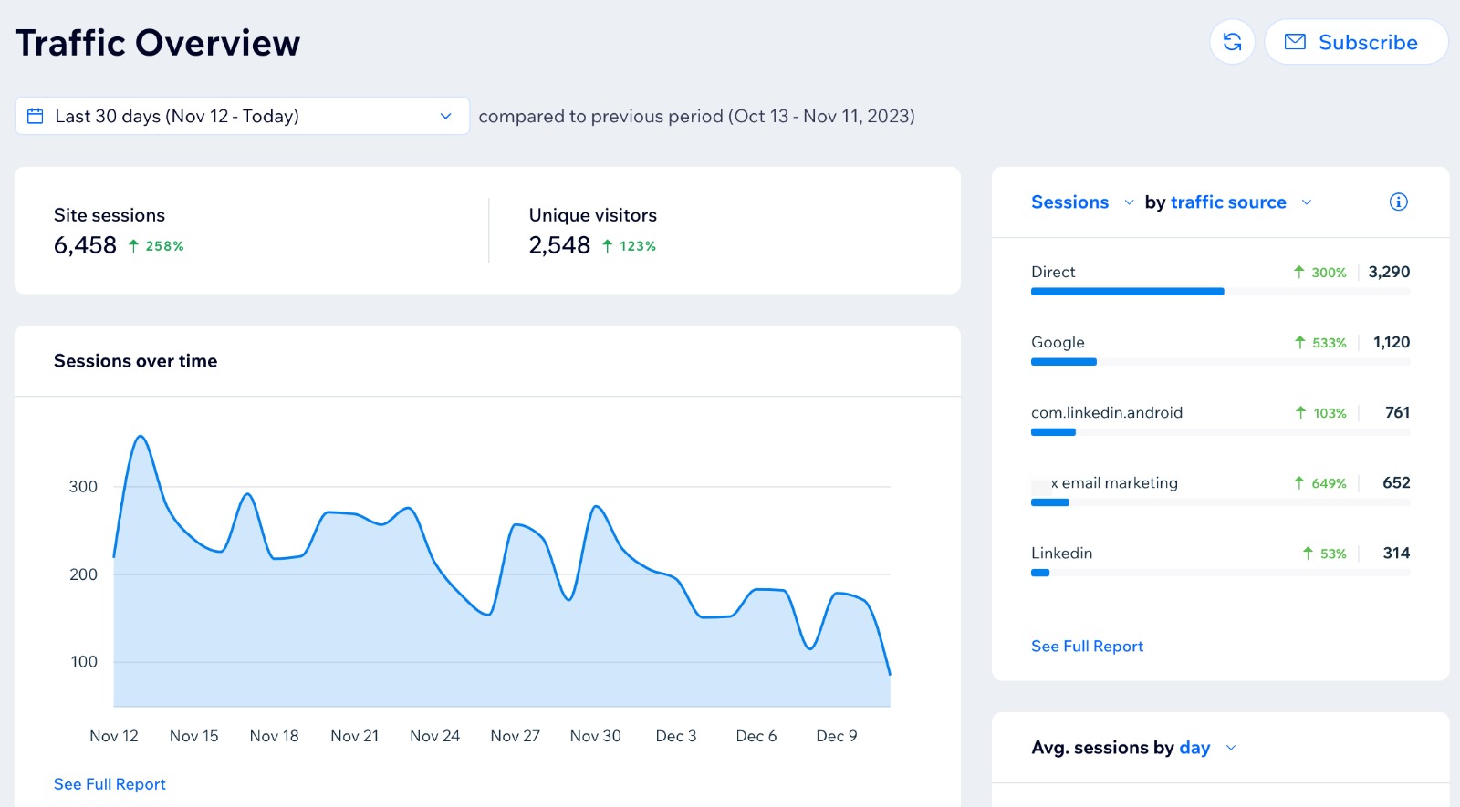This screenshot has height=807, width=1460.
Task: Click the calendar icon in date picker
Action: 36,116
